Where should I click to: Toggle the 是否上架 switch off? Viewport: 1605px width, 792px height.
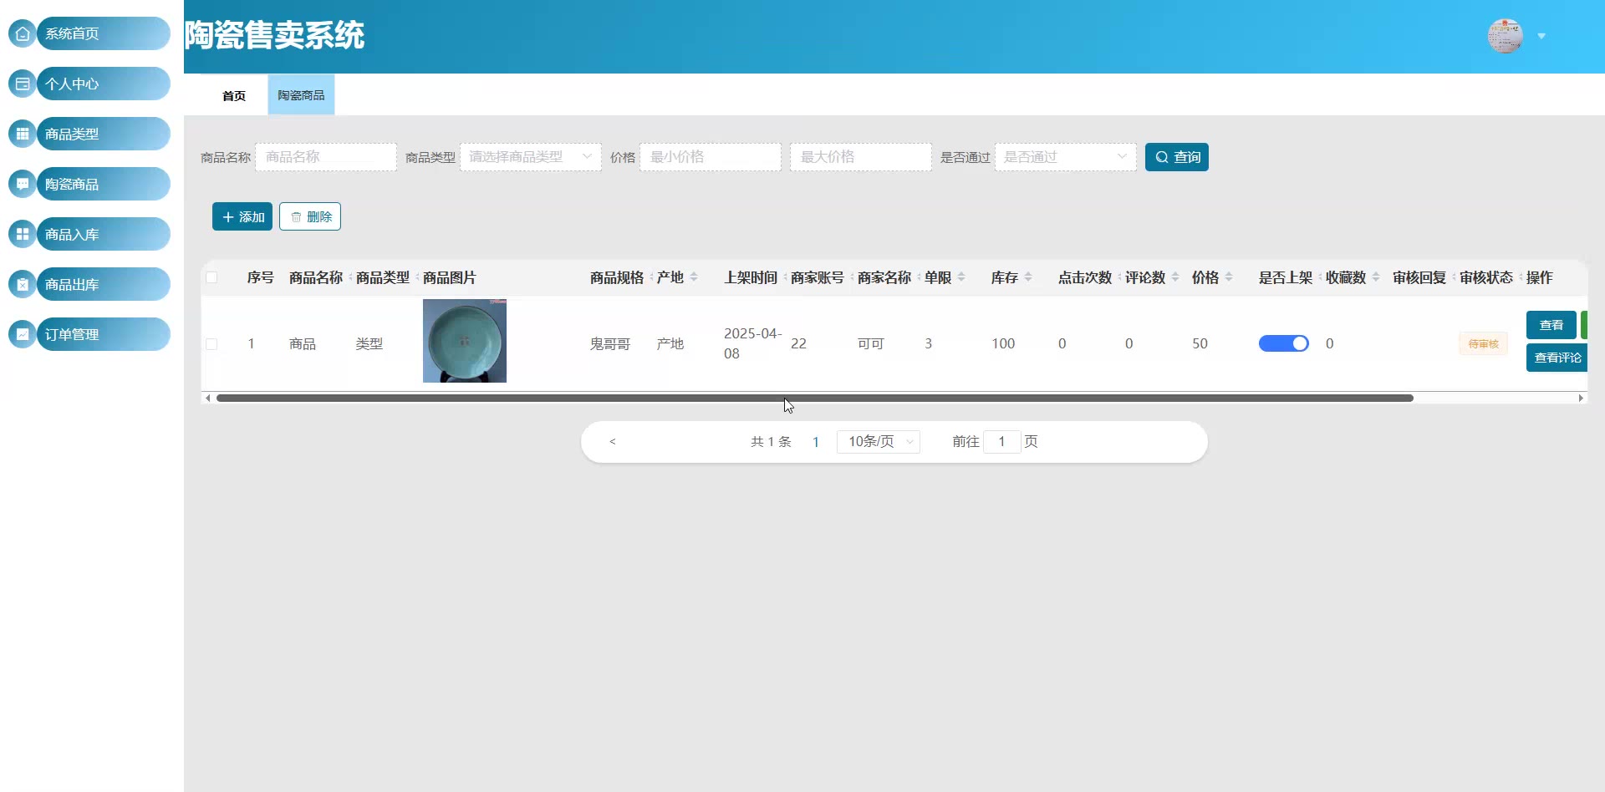pyautogui.click(x=1283, y=343)
